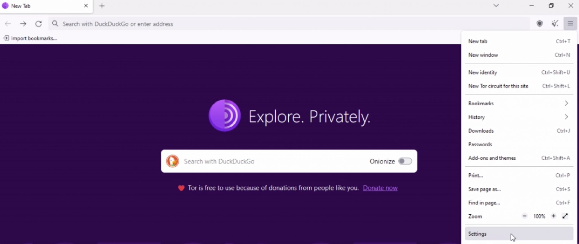Click Import bookmarks in bookmarks toolbar
Viewport: 579px width, 244px height.
coord(30,38)
